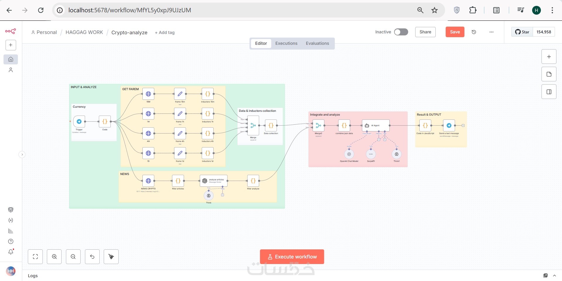This screenshot has height=281, width=562.
Task: Click the fit-to-view canvas icon
Action: (x=35, y=257)
